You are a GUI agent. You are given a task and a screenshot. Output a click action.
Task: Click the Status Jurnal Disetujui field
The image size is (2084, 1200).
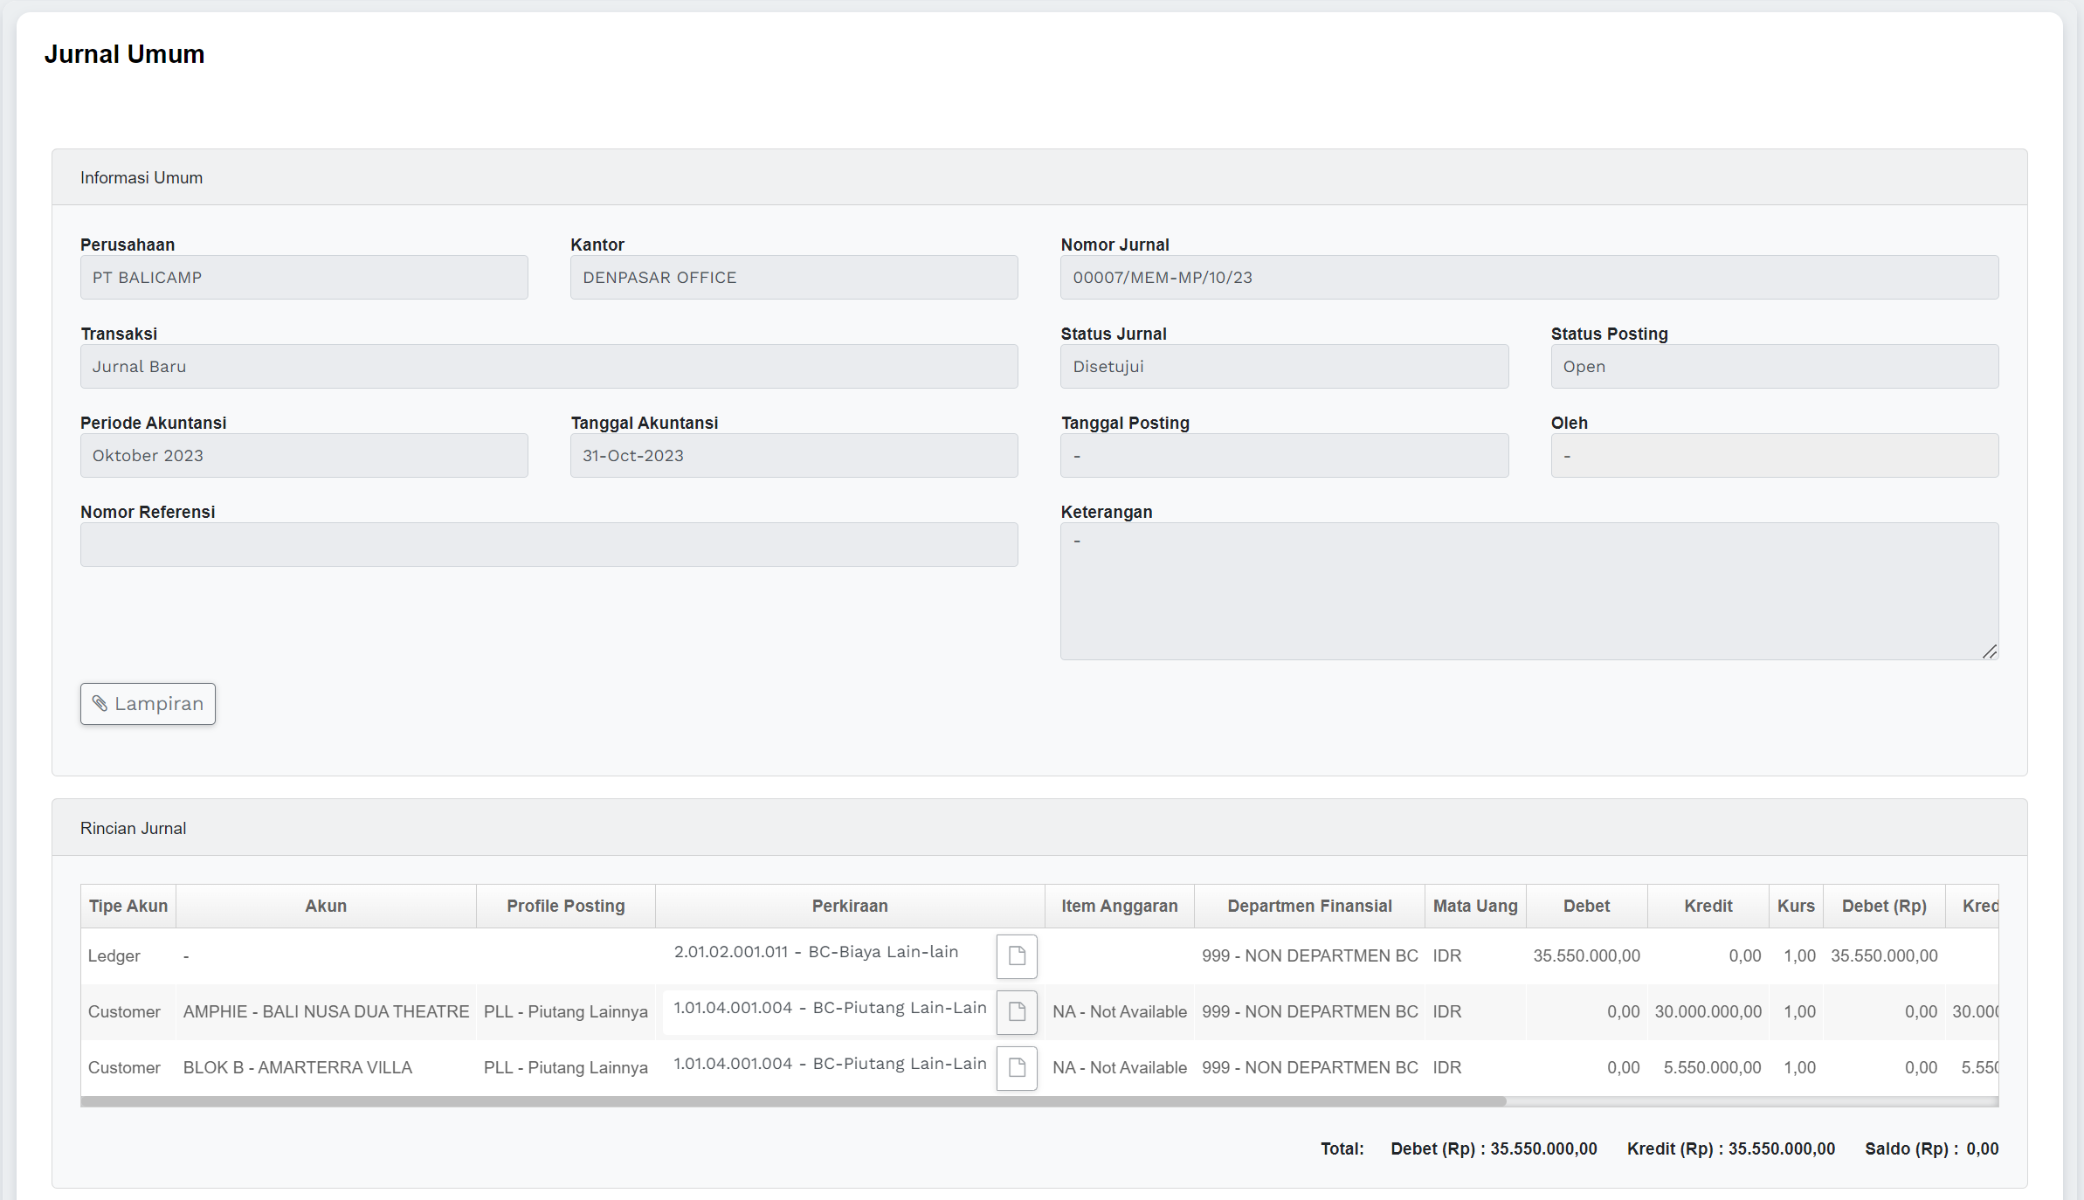1284,367
